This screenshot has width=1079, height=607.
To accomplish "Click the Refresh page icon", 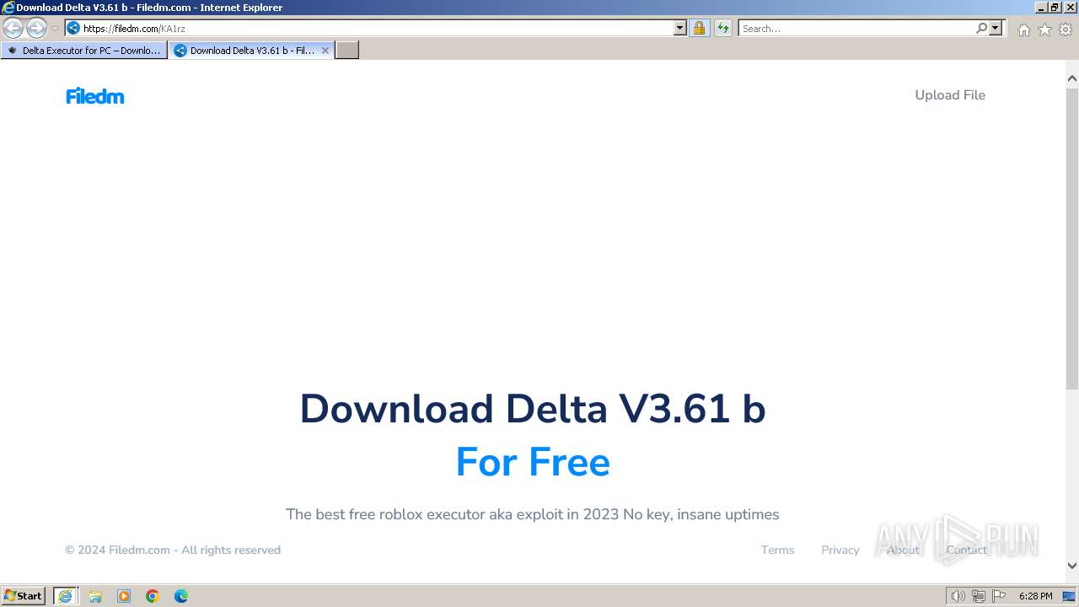I will tap(723, 28).
